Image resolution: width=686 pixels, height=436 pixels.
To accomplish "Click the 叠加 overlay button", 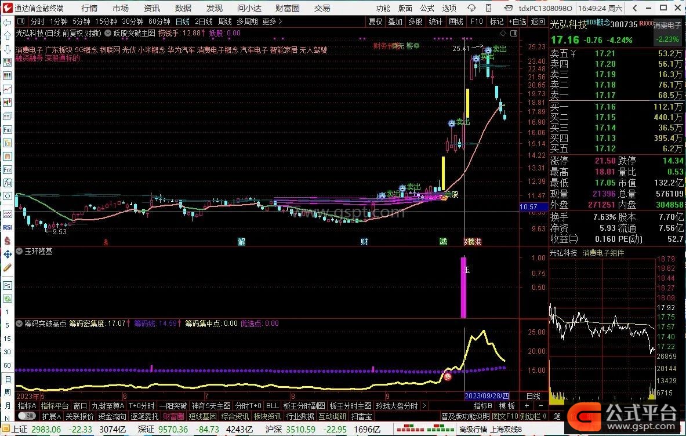I will (x=395, y=21).
